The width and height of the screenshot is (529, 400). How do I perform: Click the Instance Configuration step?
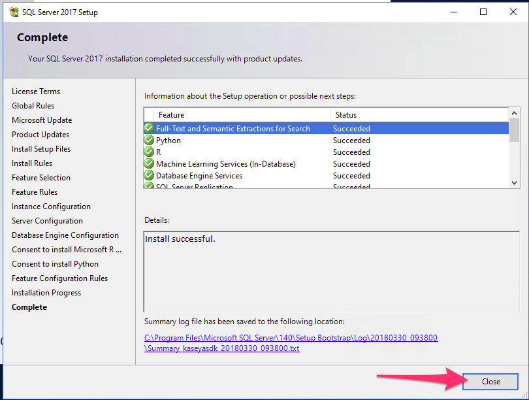[x=52, y=207]
